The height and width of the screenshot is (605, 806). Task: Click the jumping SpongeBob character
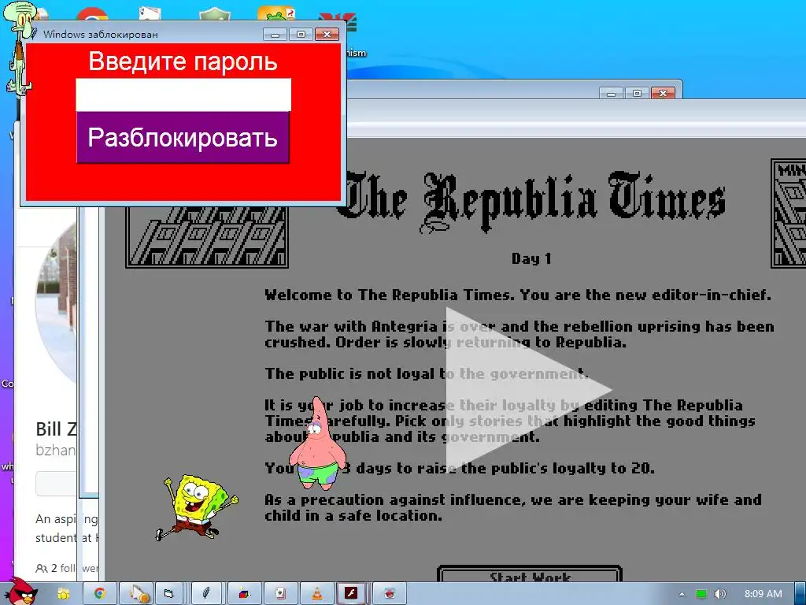pyautogui.click(x=198, y=507)
